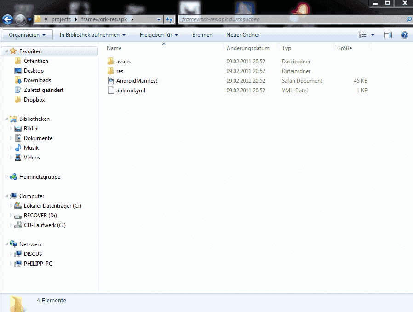Open address bar history dropdown arrow
413x312 pixels.
point(159,19)
